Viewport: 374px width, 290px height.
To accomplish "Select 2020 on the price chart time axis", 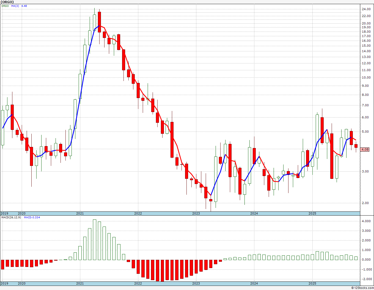I will (x=21, y=213).
